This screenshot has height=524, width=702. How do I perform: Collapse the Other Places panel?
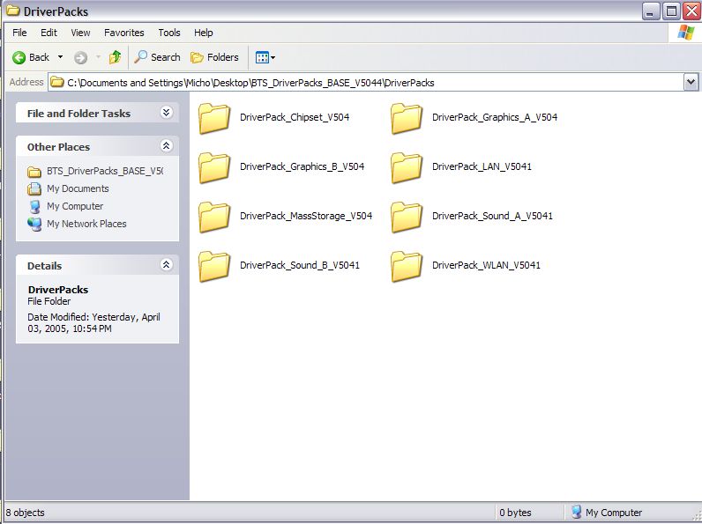click(166, 146)
